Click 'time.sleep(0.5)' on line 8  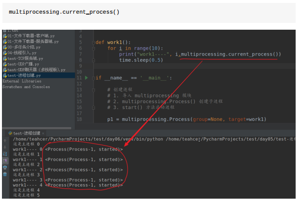(x=141, y=60)
